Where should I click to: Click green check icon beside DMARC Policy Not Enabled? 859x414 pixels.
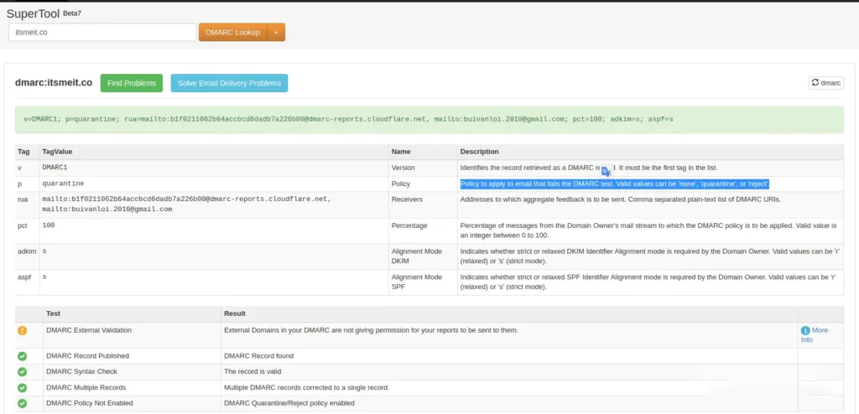[23, 404]
